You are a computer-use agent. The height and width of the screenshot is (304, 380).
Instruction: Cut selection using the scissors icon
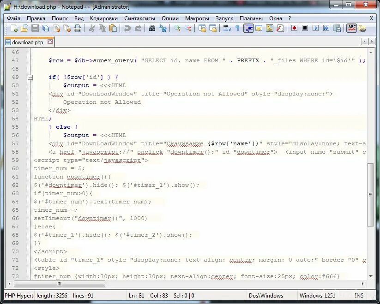[x=91, y=29]
